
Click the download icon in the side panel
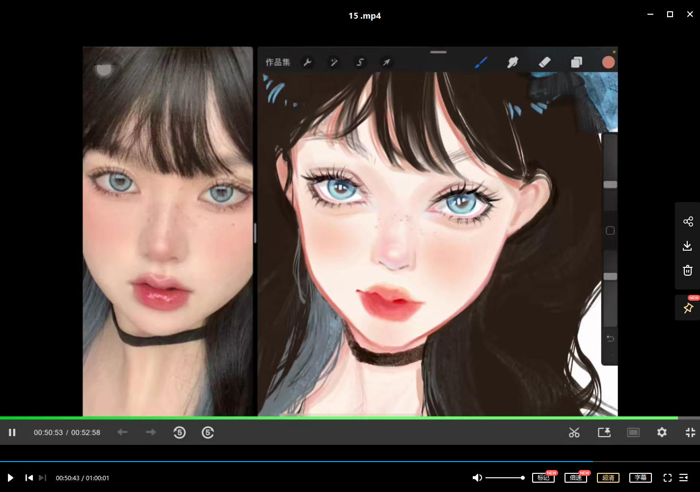(x=687, y=246)
